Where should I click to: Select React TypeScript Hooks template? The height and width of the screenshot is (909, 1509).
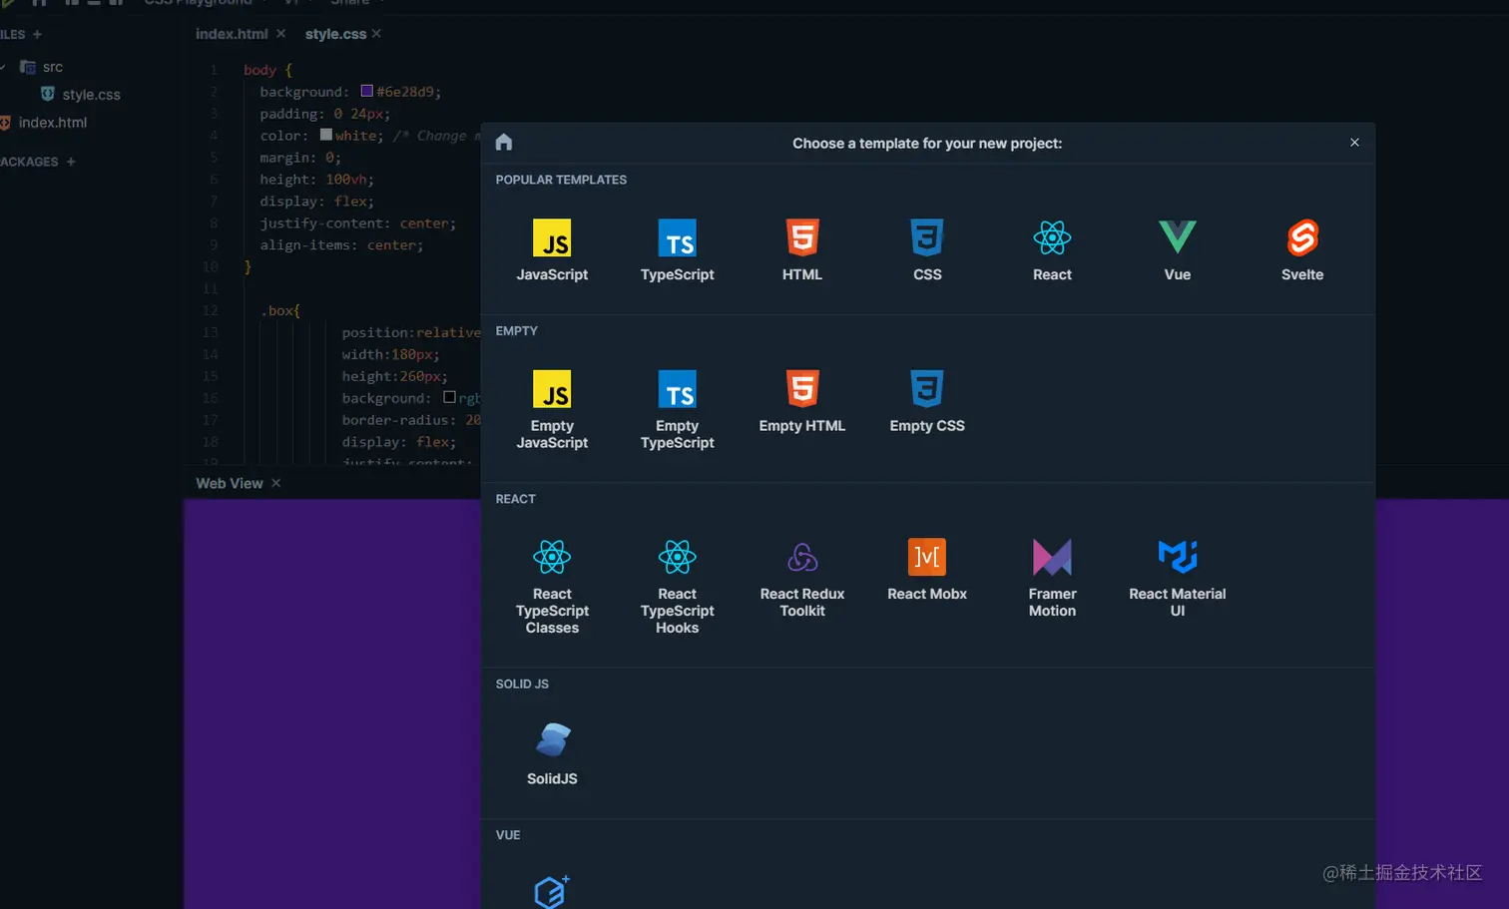point(678,586)
